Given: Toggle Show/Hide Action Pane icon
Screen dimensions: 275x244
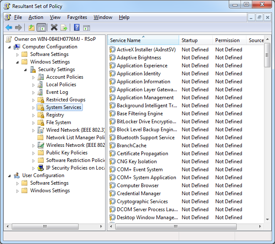Looking at the screenshot, I should 87,28.
